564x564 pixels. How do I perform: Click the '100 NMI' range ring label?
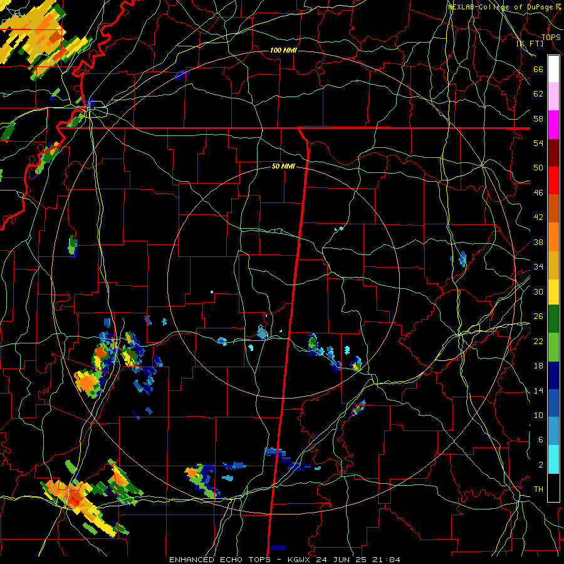pos(283,50)
